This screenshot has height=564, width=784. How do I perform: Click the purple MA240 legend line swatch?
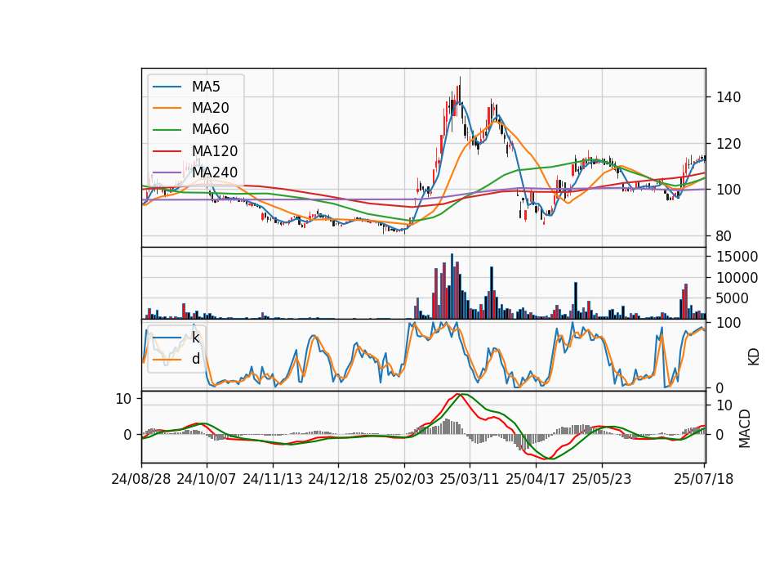click(167, 172)
